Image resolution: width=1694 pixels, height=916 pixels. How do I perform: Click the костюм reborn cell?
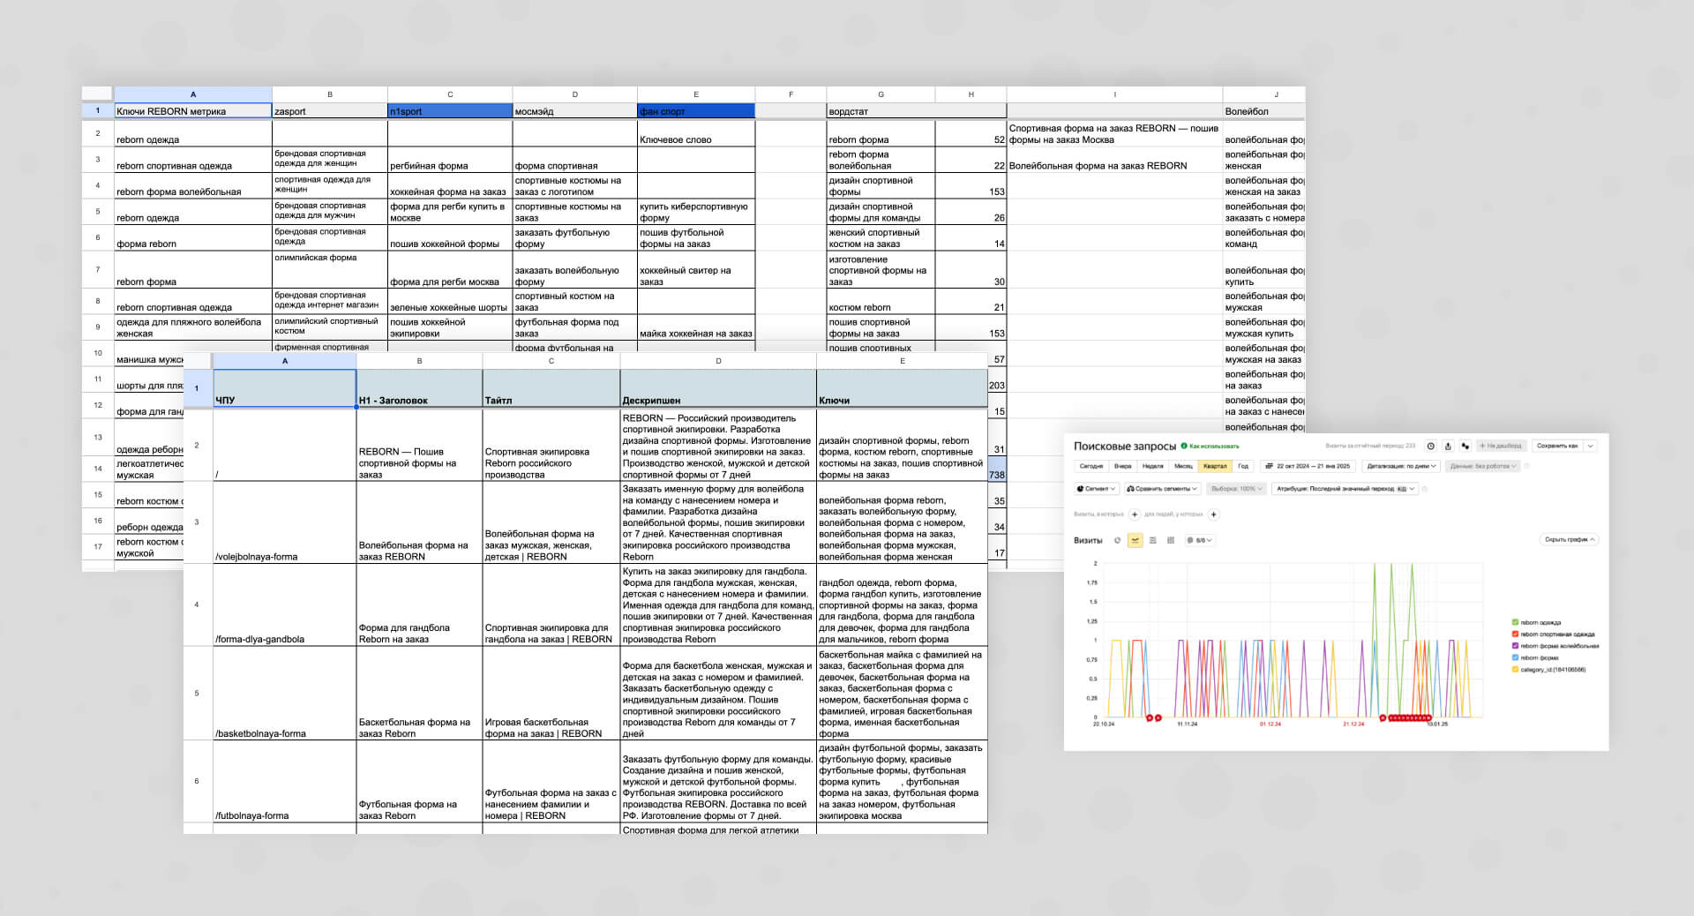[881, 301]
